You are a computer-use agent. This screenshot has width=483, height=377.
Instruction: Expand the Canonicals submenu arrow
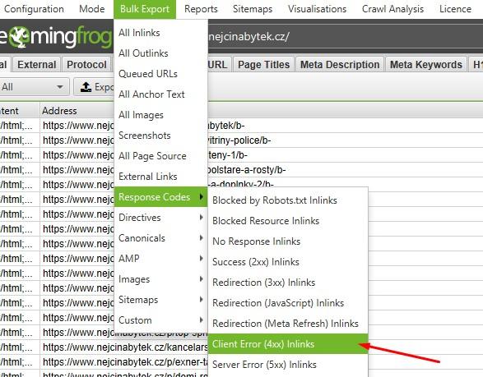pyautogui.click(x=201, y=237)
